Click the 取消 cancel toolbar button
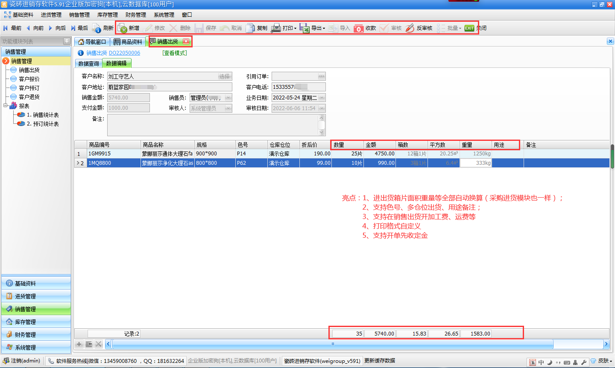 231,28
